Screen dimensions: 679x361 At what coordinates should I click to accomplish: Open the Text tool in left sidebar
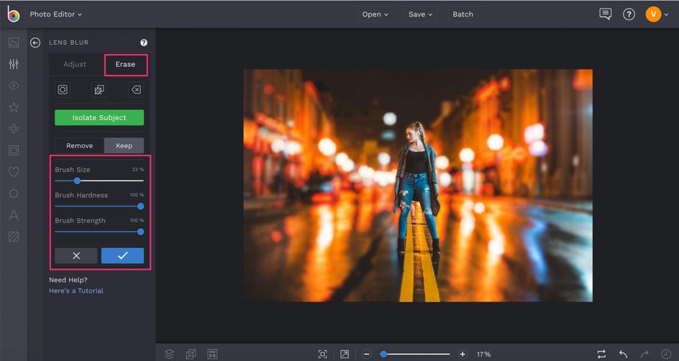[14, 215]
